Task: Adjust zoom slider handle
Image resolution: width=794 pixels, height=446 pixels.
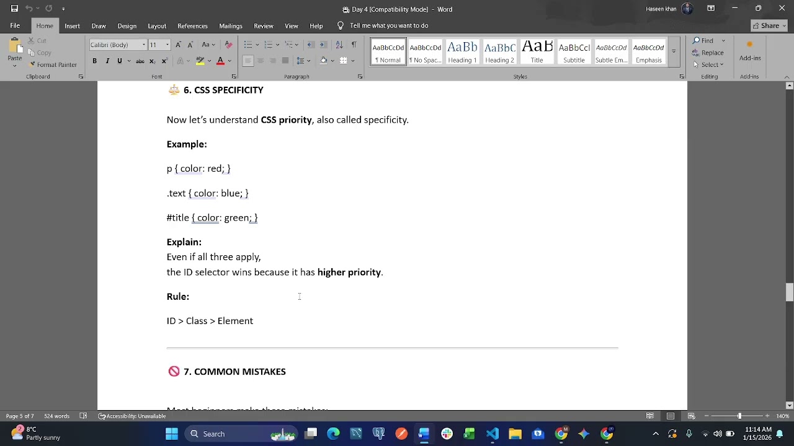Action: coord(739,416)
